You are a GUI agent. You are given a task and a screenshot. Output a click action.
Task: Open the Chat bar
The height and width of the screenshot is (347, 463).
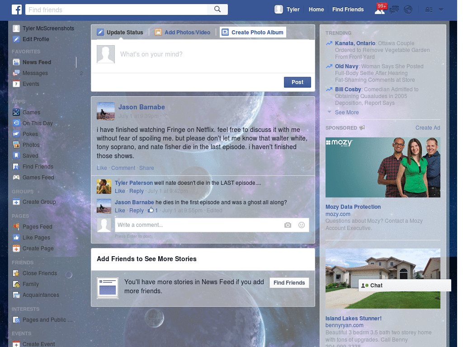[405, 286]
